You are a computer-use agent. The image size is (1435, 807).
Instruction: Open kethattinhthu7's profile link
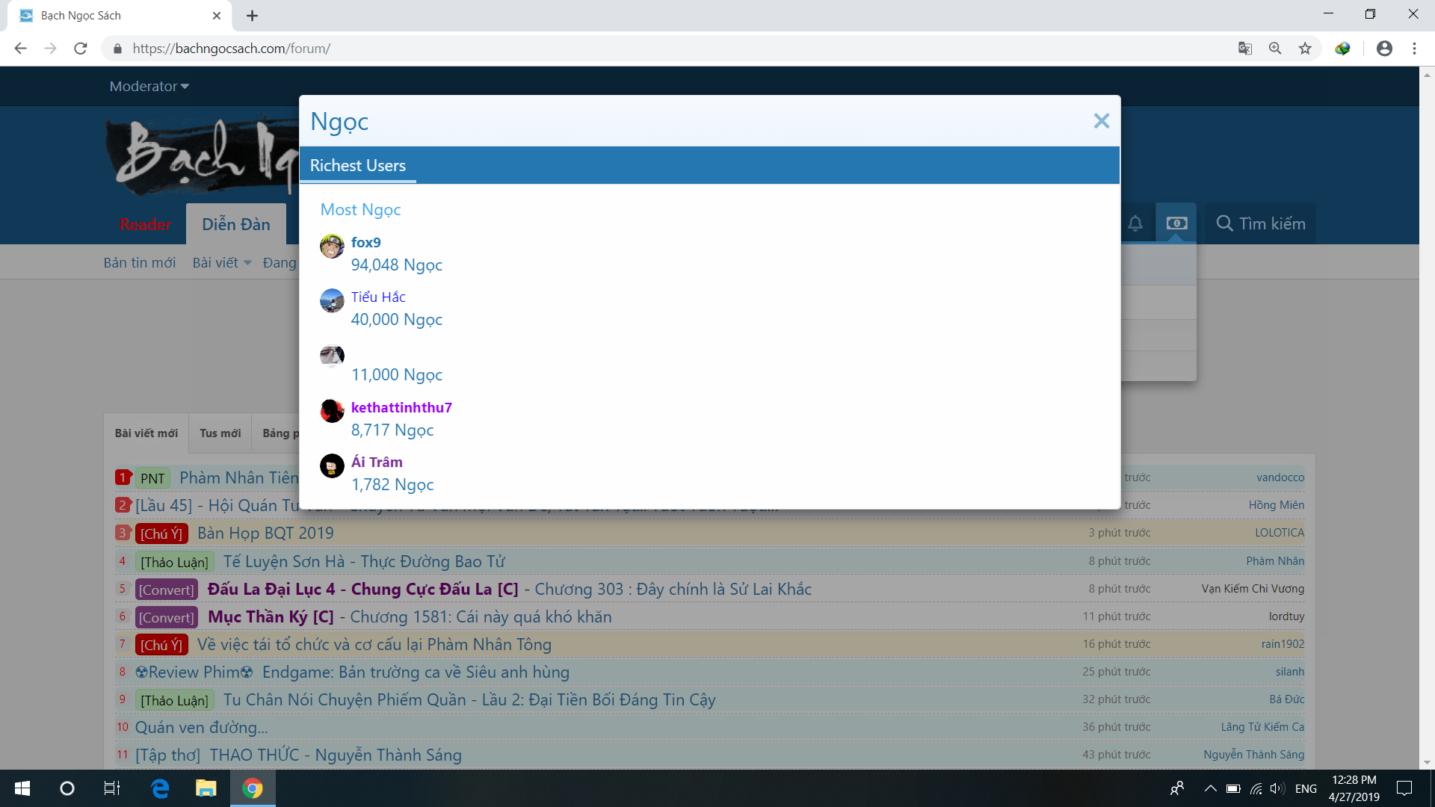(x=401, y=407)
